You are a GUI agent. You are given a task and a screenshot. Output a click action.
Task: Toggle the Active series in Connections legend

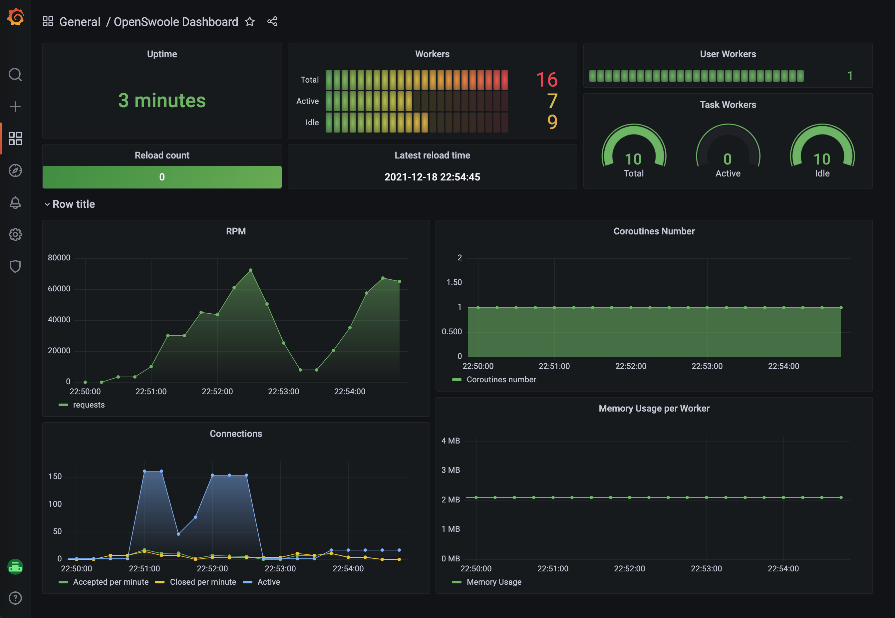[x=269, y=582]
